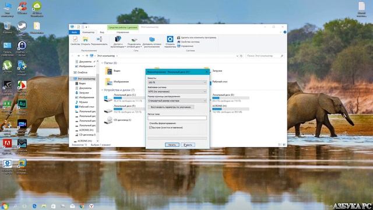Switch to the Компьютер ribbon tab
The image size is (373, 210).
(88, 32)
